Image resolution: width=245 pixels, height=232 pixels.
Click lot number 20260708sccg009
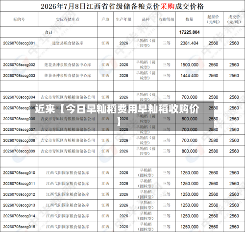tap(19, 151)
